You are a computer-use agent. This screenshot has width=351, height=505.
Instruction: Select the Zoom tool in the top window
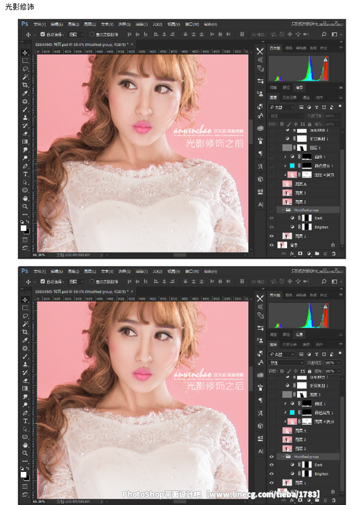pos(25,207)
